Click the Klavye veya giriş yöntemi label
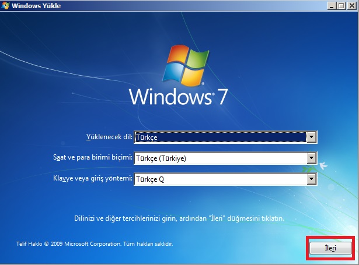Image resolution: width=359 pixels, height=265 pixels. click(x=93, y=178)
